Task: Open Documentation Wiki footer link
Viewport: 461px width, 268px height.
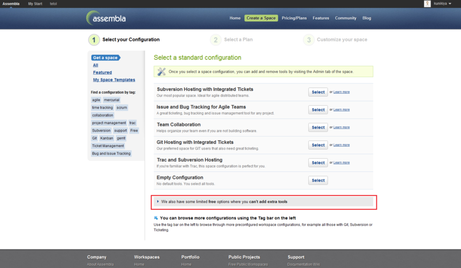Action: (x=304, y=265)
